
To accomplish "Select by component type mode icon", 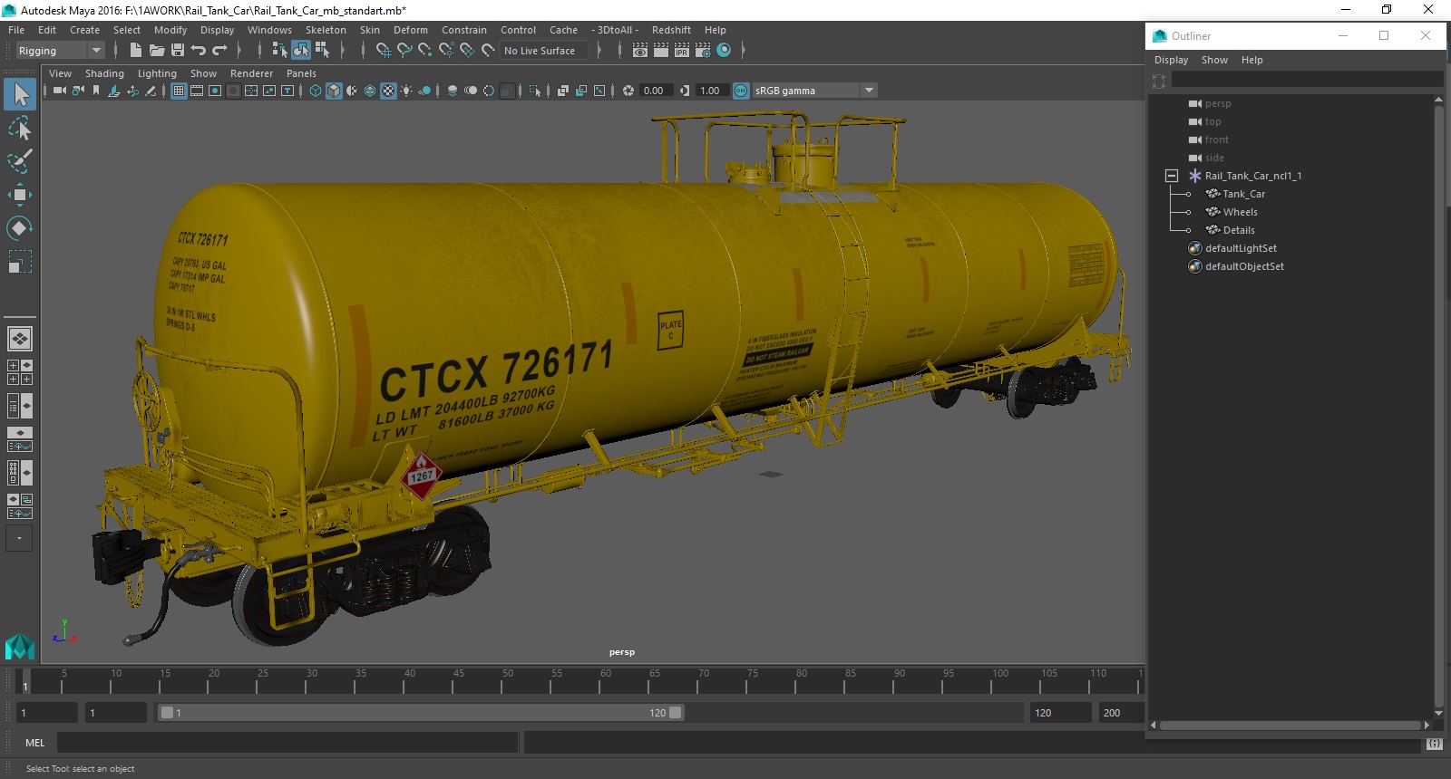I will (322, 51).
